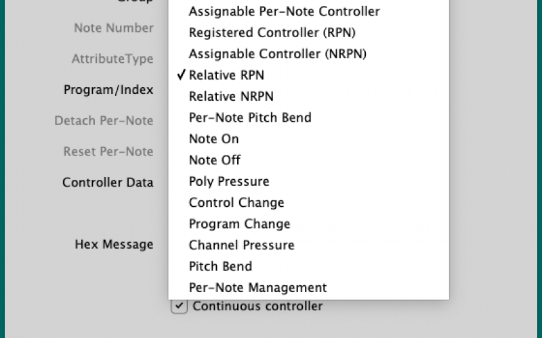This screenshot has width=542, height=338.
Task: Select Pitch Bend menu item
Action: click(220, 266)
